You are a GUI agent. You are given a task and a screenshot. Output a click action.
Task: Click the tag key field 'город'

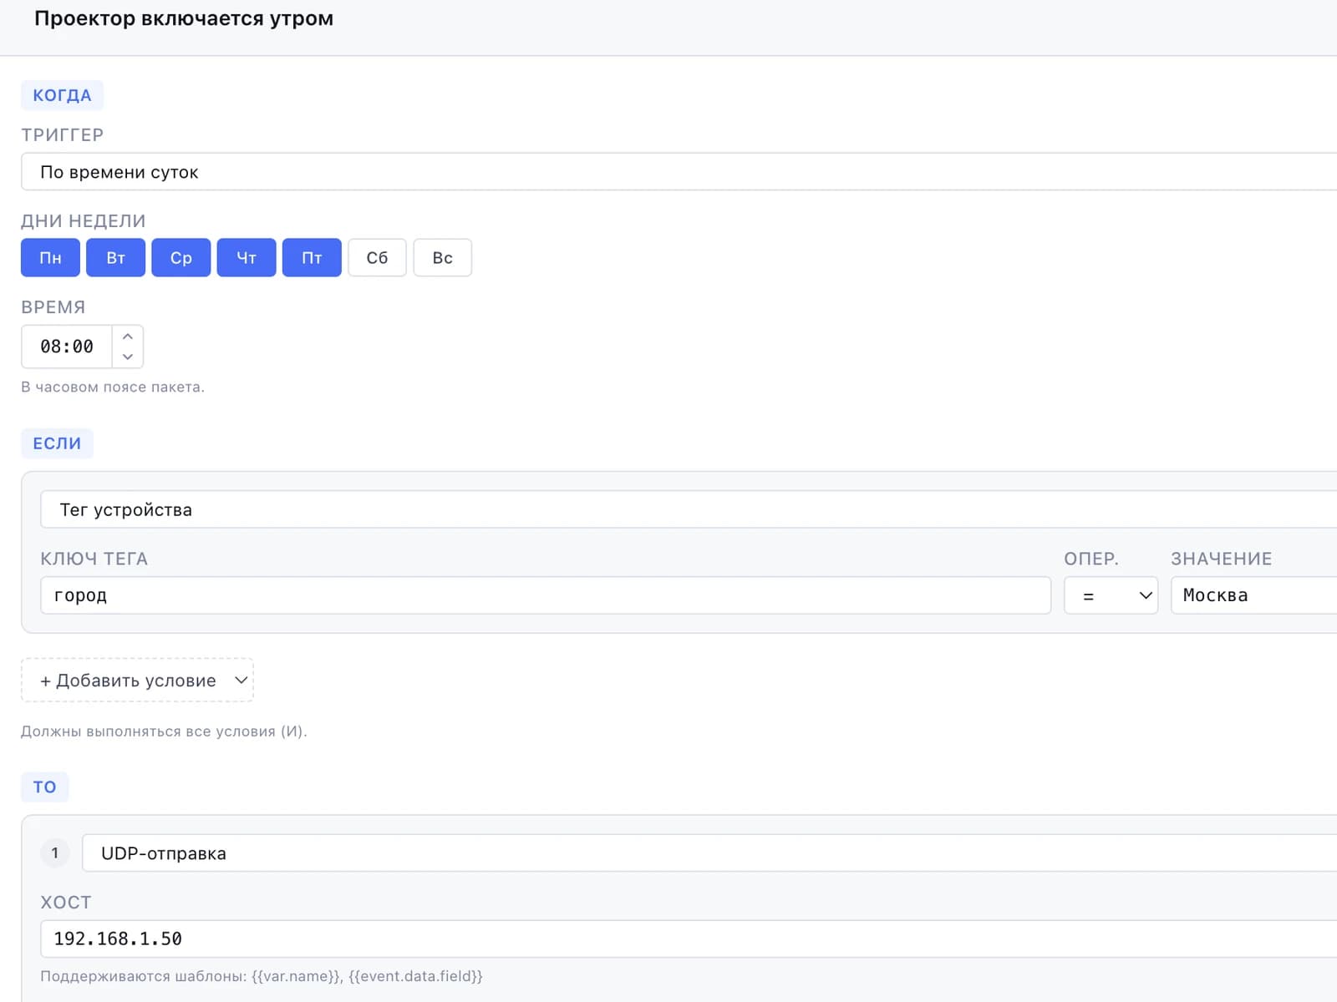pyautogui.click(x=546, y=595)
